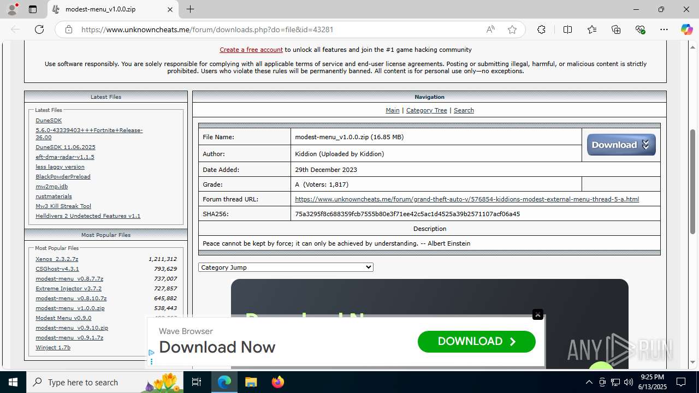This screenshot has width=699, height=393.
Task: Open Winject 1.7b link
Action: [x=53, y=348]
